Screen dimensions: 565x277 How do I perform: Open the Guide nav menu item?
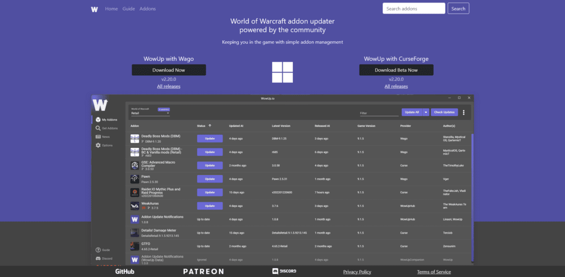[x=129, y=9]
